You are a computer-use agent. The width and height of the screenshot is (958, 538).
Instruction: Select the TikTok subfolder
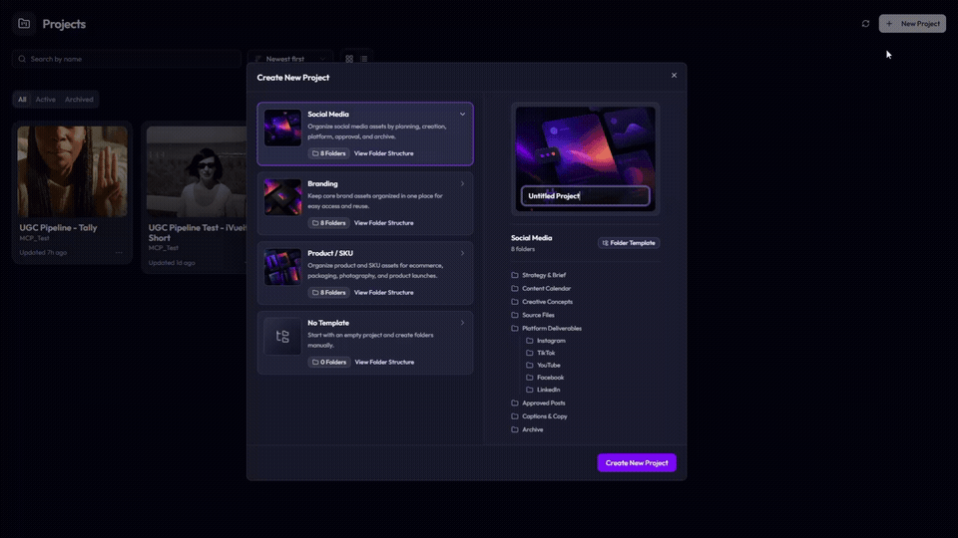point(541,353)
